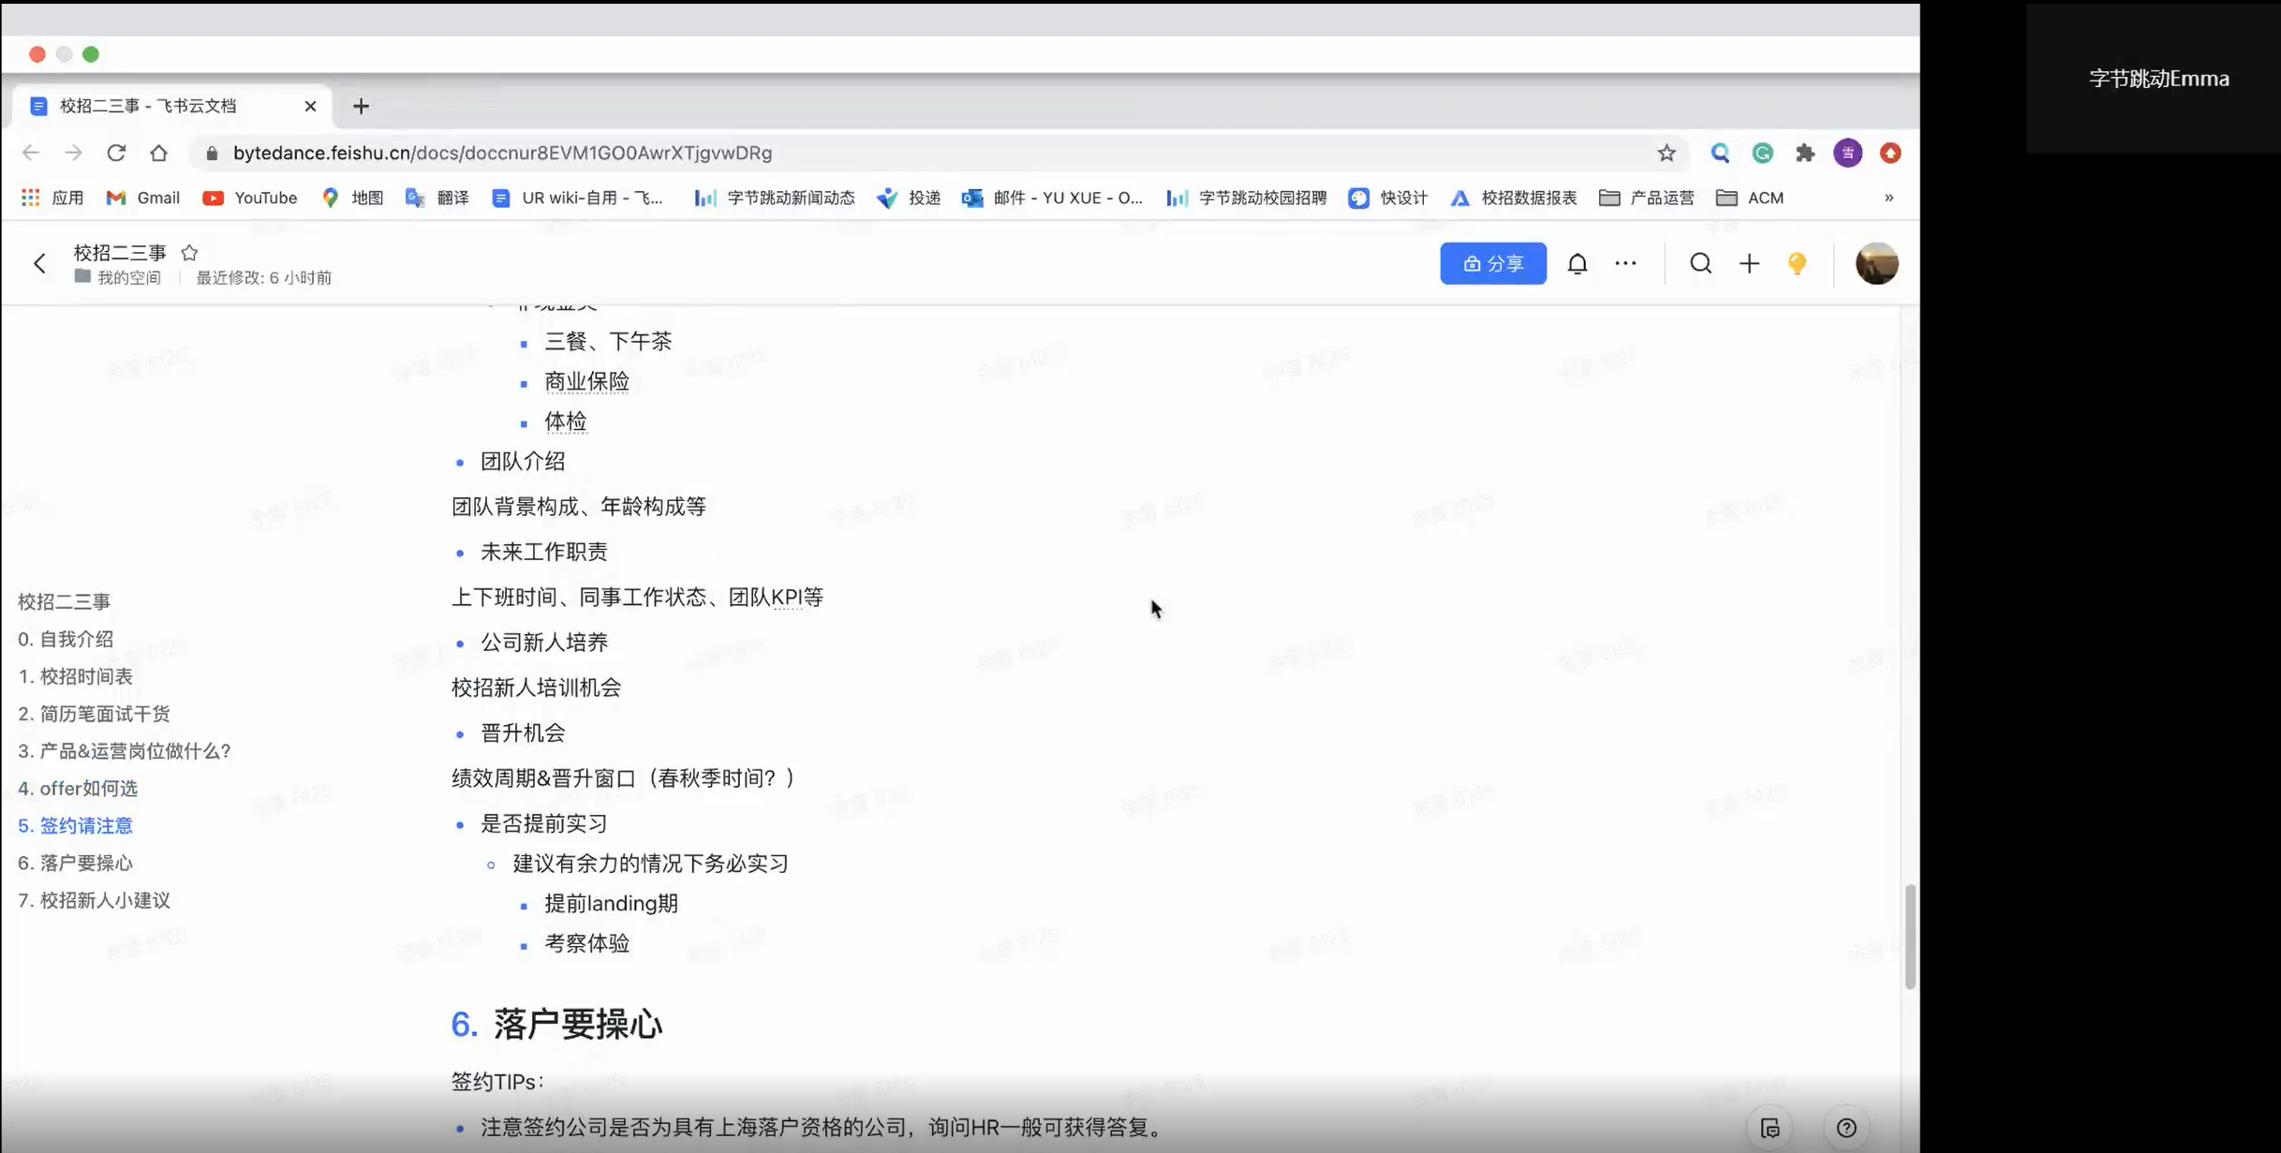This screenshot has height=1153, width=2281.
Task: Jump to outline item 2. 简历笔面试干货
Action: coord(94,714)
